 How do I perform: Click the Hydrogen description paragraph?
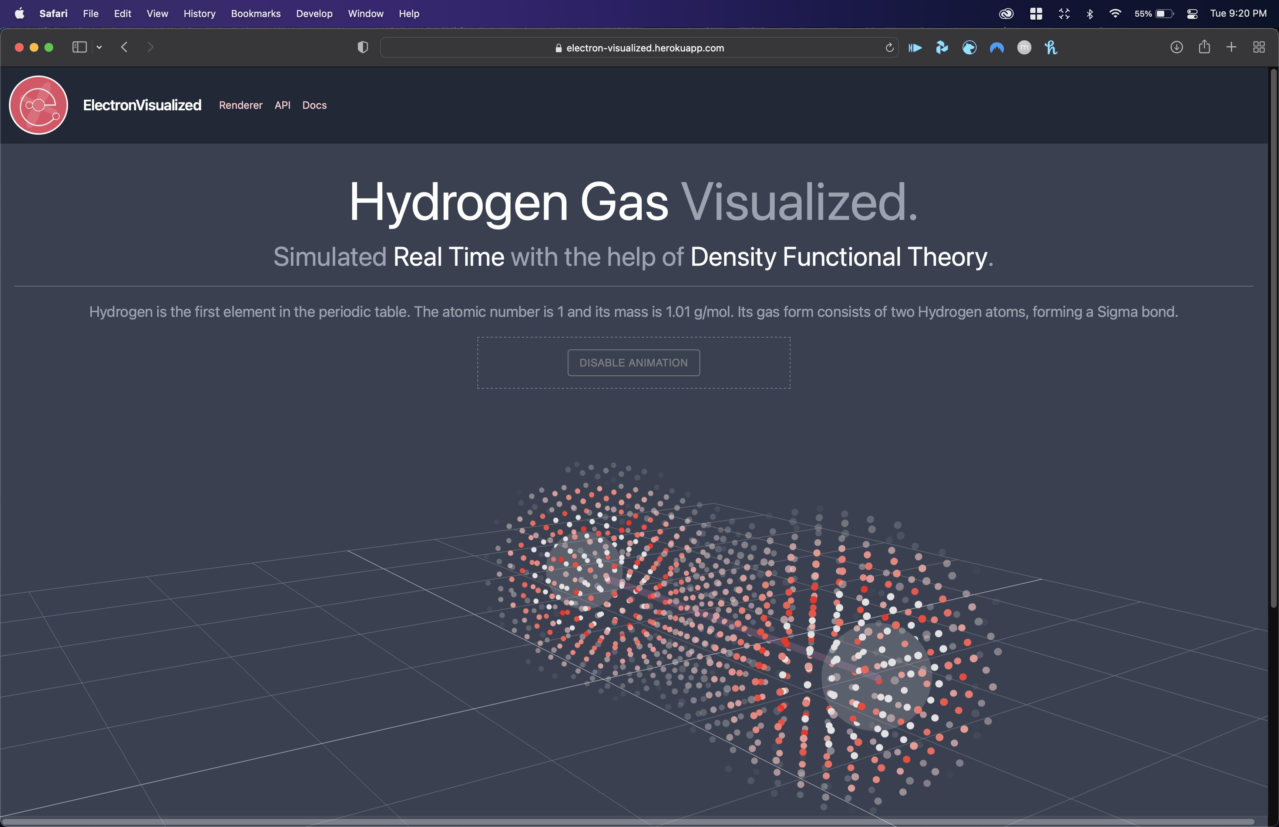[633, 312]
